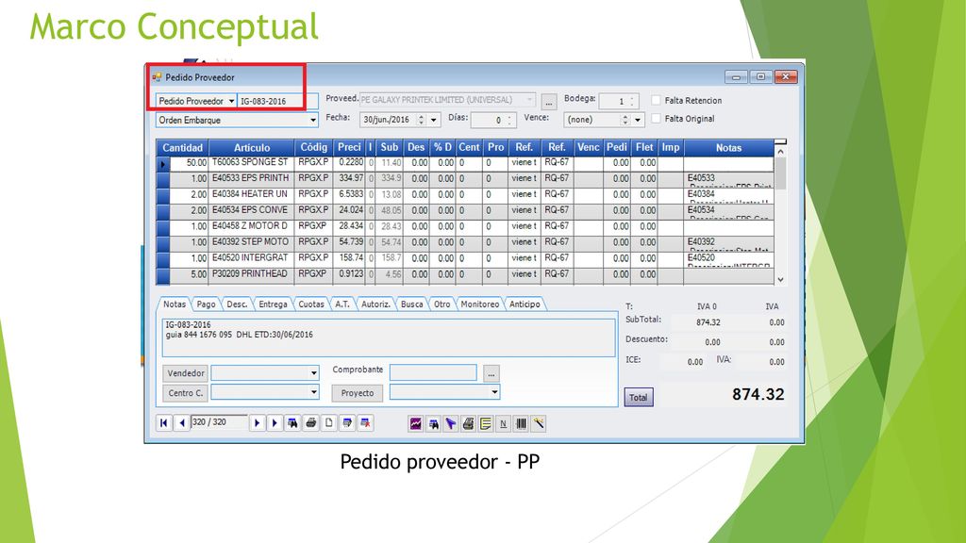This screenshot has width=966, height=543.
Task: Switch to the Pago tab
Action: pos(206,304)
